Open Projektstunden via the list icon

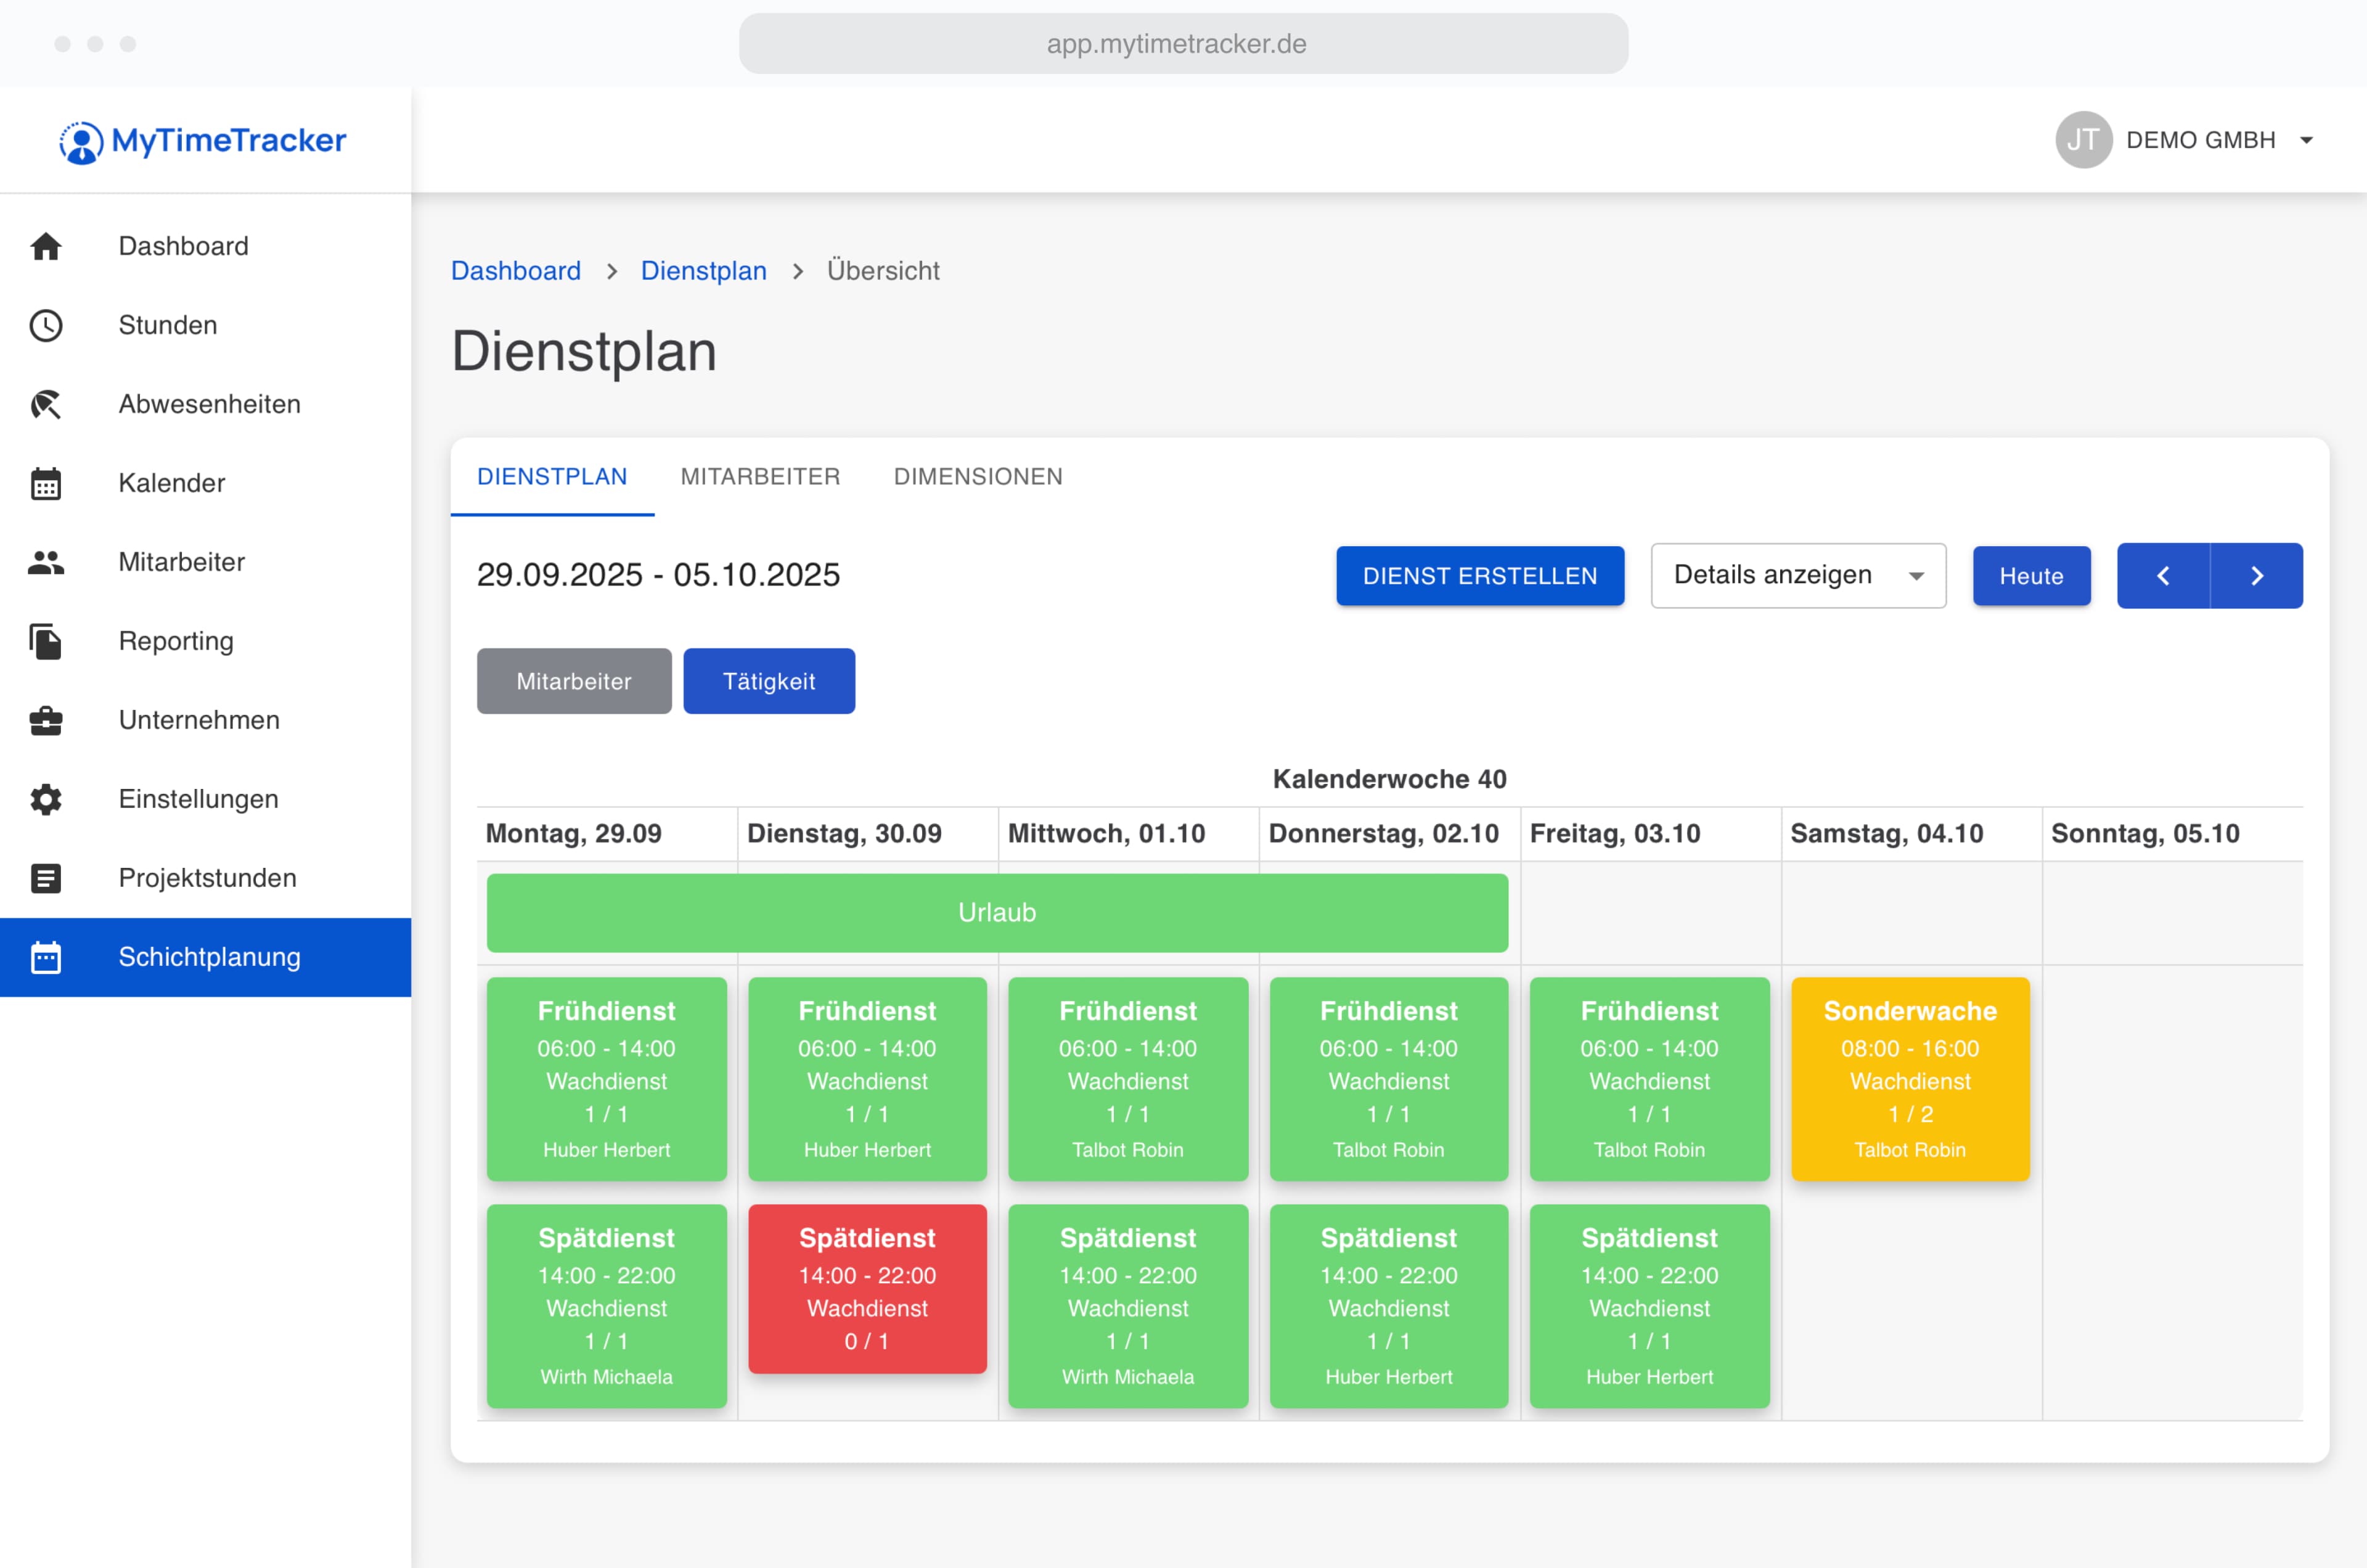click(47, 878)
